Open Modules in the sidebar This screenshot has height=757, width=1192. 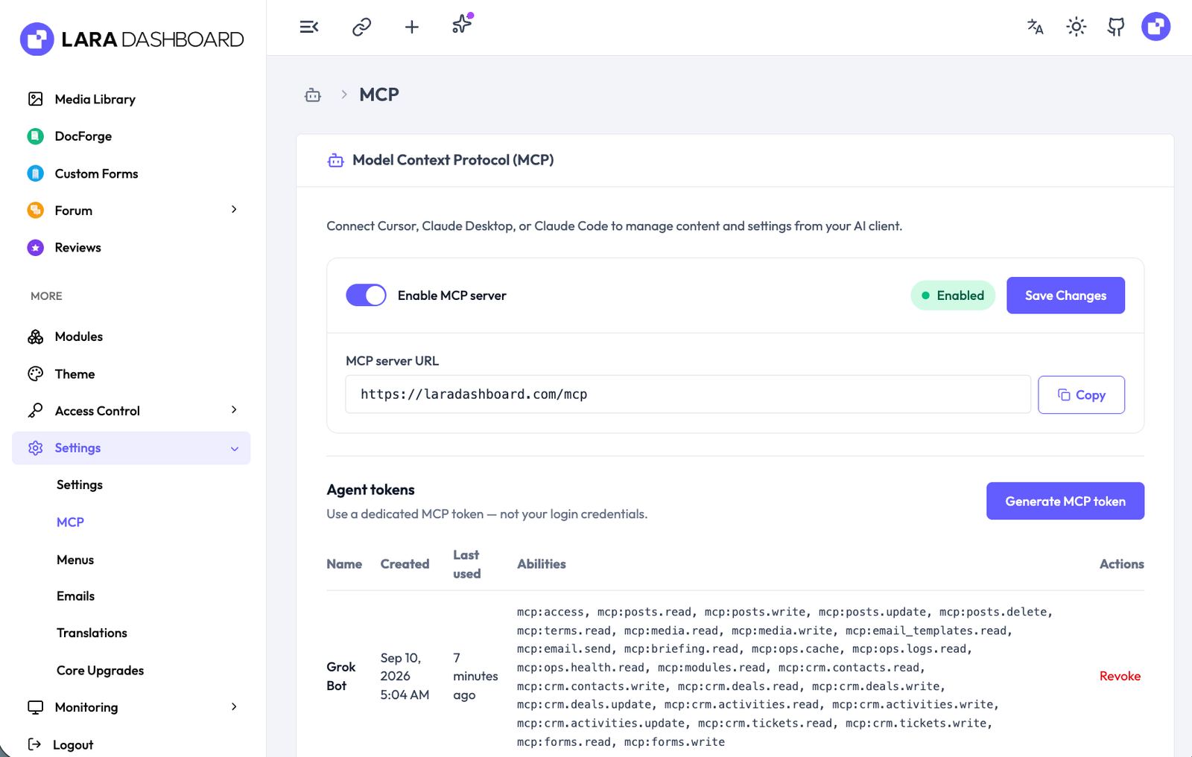click(78, 336)
